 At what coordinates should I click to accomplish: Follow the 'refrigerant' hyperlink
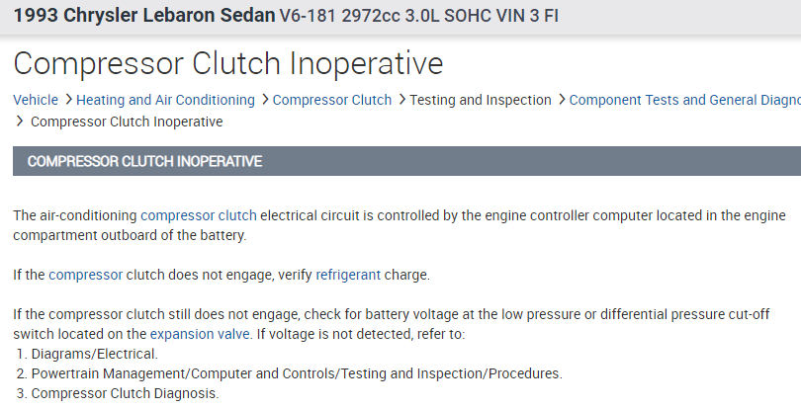point(348,275)
